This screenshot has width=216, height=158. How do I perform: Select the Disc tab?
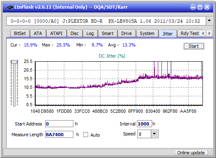point(75,33)
